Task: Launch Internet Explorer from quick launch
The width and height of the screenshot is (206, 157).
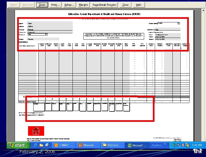Action: point(35,145)
